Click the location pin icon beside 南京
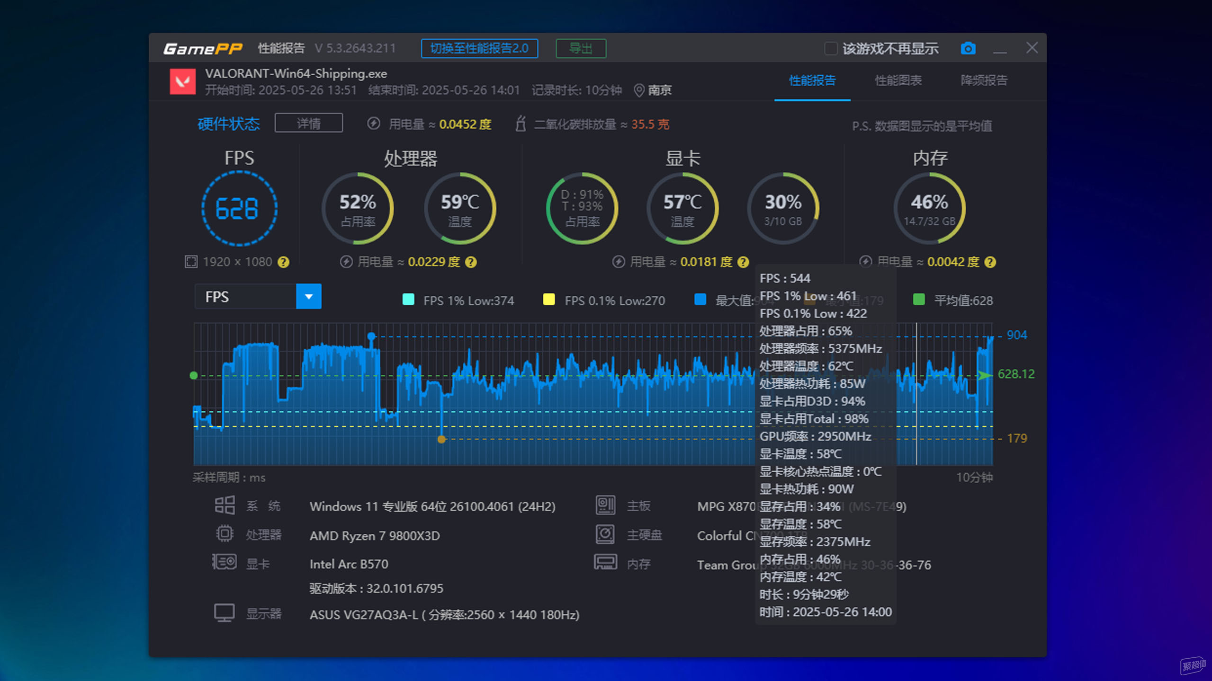Screen dimensions: 1212x681 click(639, 90)
